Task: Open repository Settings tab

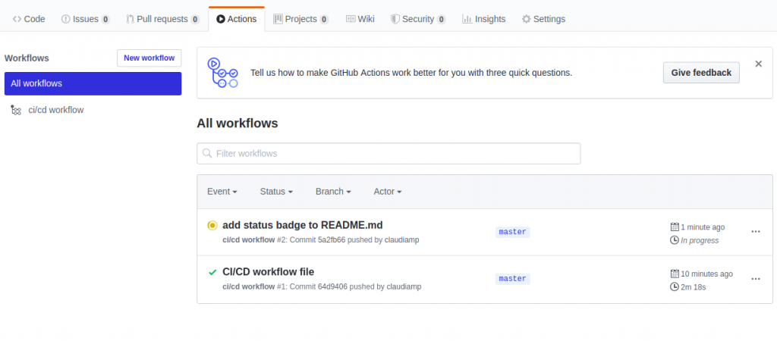Action: coord(543,19)
